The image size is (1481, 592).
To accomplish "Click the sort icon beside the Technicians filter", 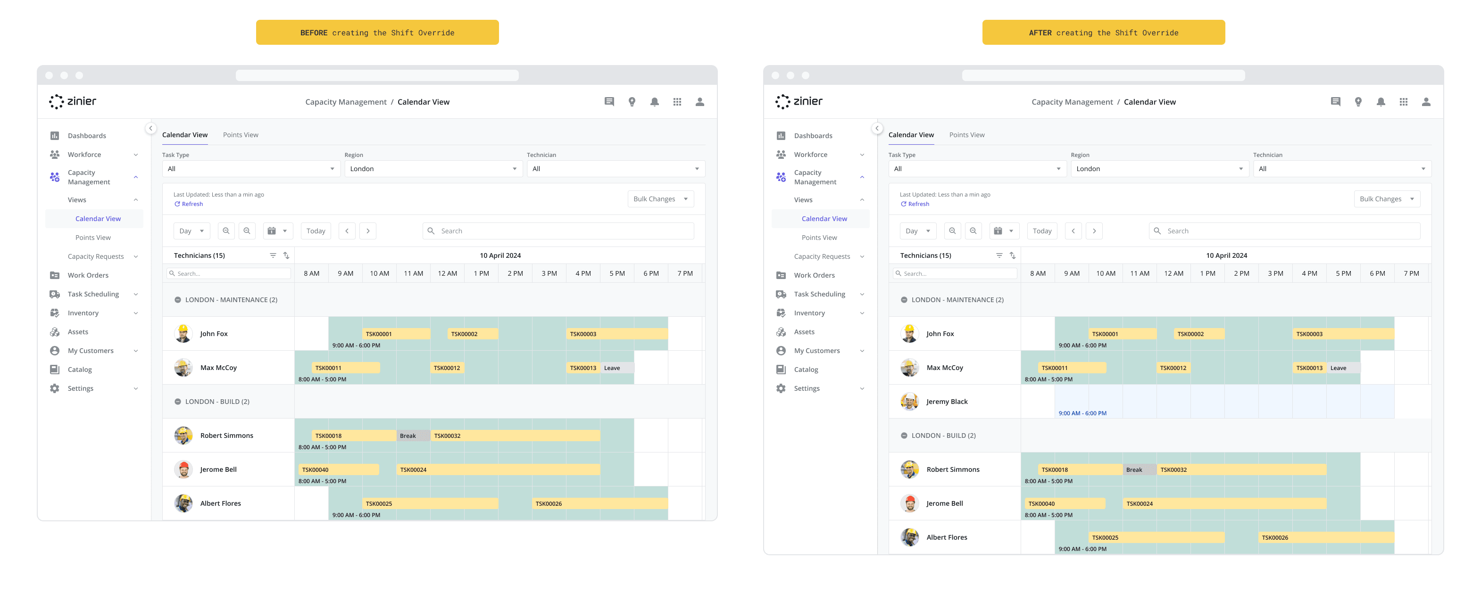I will point(286,255).
